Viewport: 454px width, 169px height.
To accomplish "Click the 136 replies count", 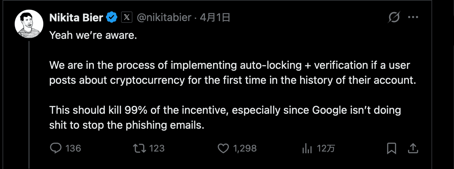I will tap(73, 148).
